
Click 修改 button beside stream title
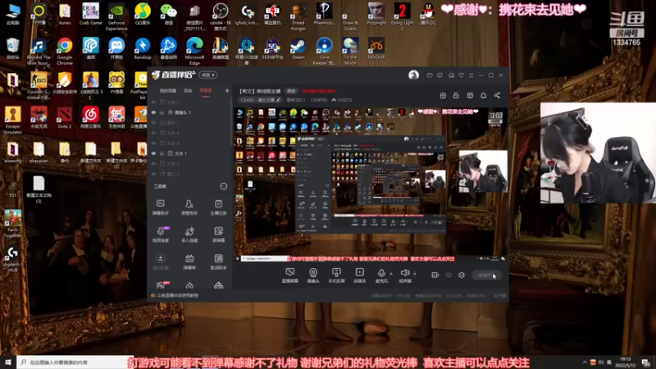tap(291, 91)
